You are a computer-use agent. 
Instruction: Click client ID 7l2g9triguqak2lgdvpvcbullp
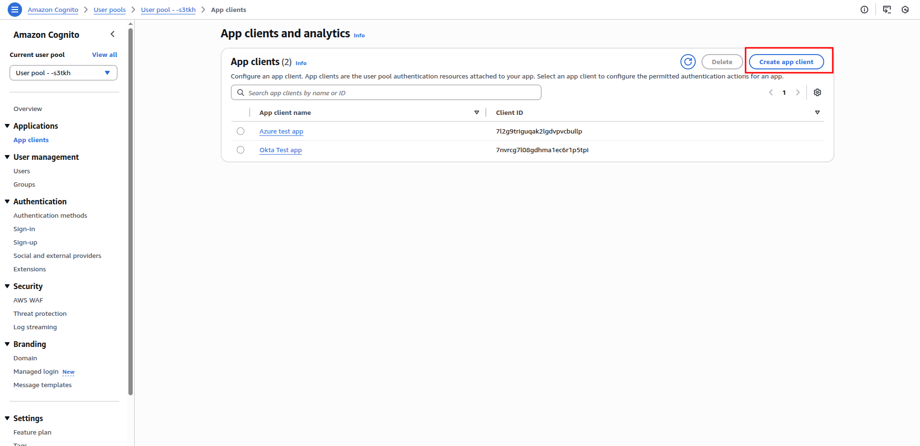pos(539,131)
